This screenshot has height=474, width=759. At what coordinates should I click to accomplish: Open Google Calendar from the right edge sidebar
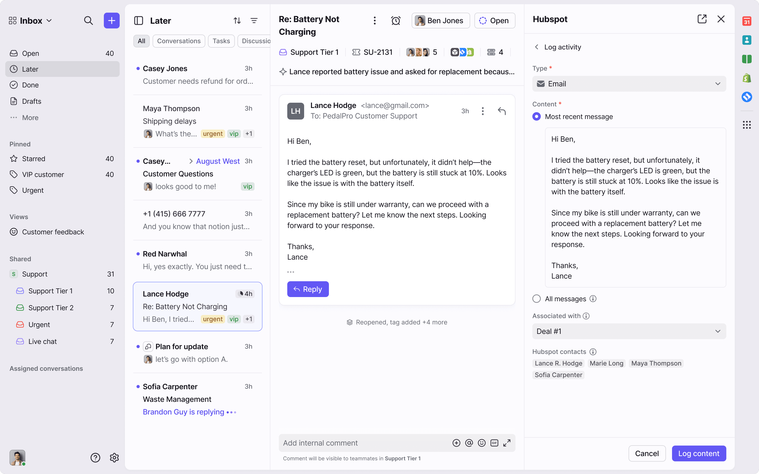click(747, 21)
